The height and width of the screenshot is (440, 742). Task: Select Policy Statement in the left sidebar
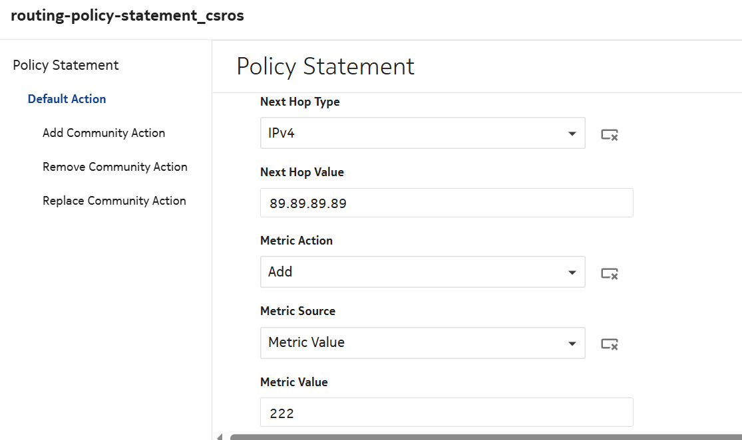click(x=66, y=65)
